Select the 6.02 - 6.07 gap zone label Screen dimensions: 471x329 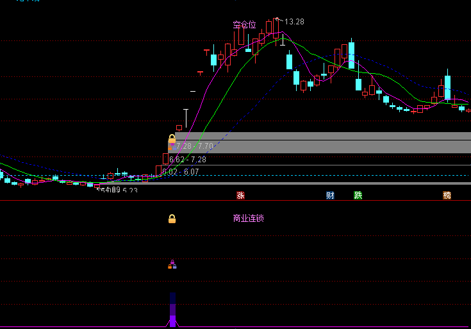pos(181,172)
